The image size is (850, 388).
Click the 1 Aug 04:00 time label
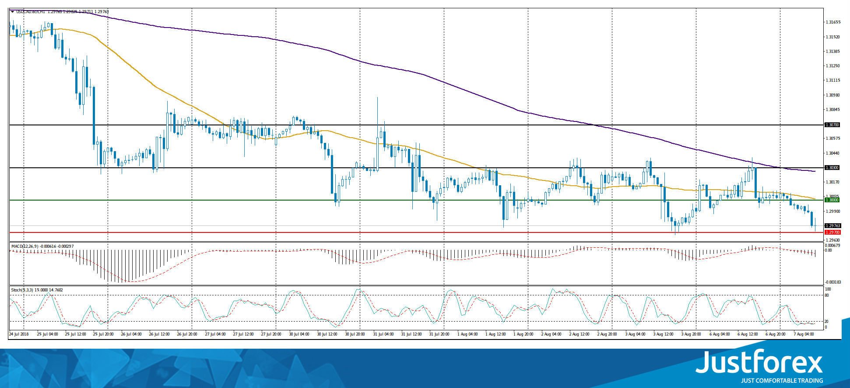coord(467,334)
